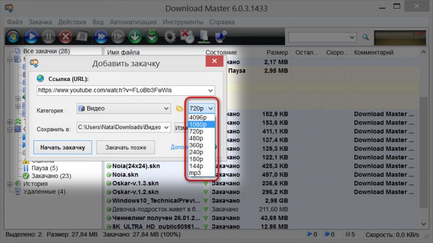The width and height of the screenshot is (433, 243).
Task: Click the Начать закачку button
Action: 62,147
